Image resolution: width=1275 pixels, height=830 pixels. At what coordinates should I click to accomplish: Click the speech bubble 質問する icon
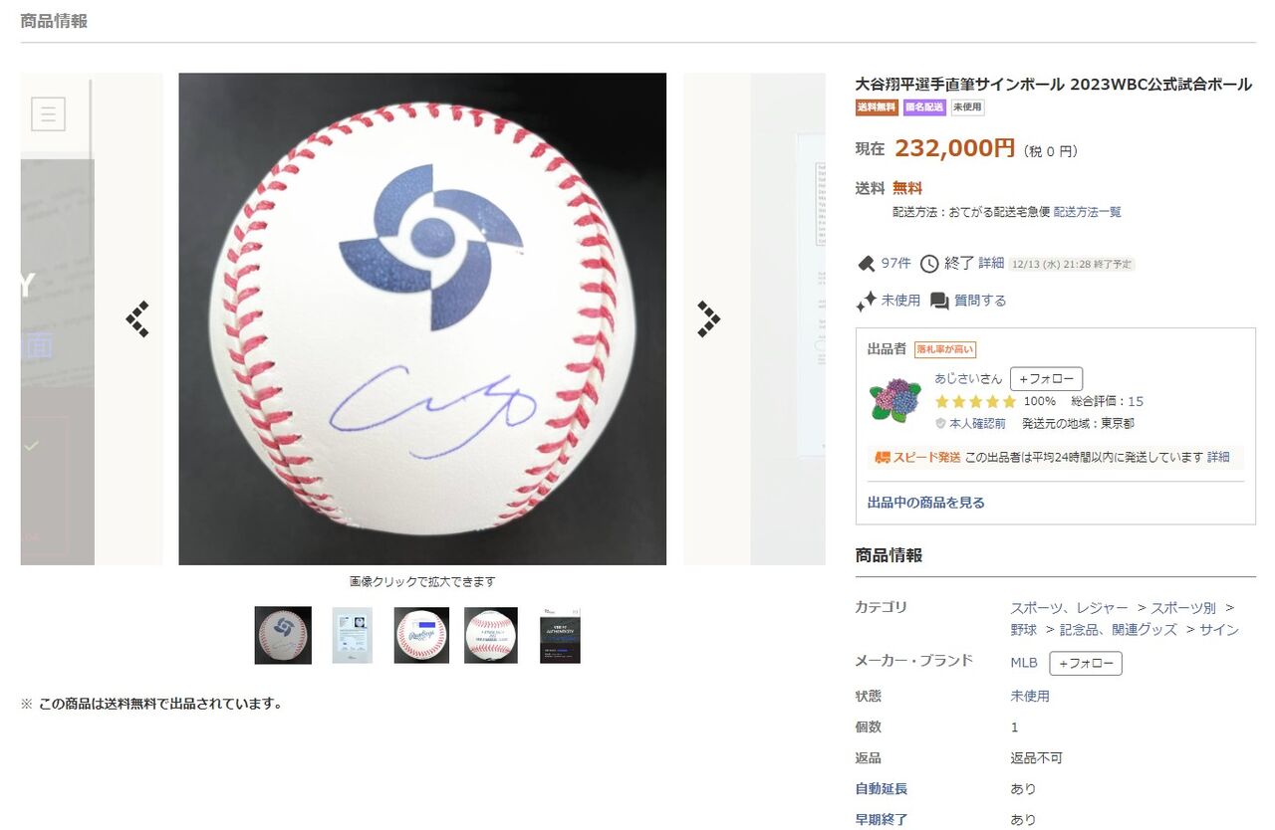click(x=939, y=301)
